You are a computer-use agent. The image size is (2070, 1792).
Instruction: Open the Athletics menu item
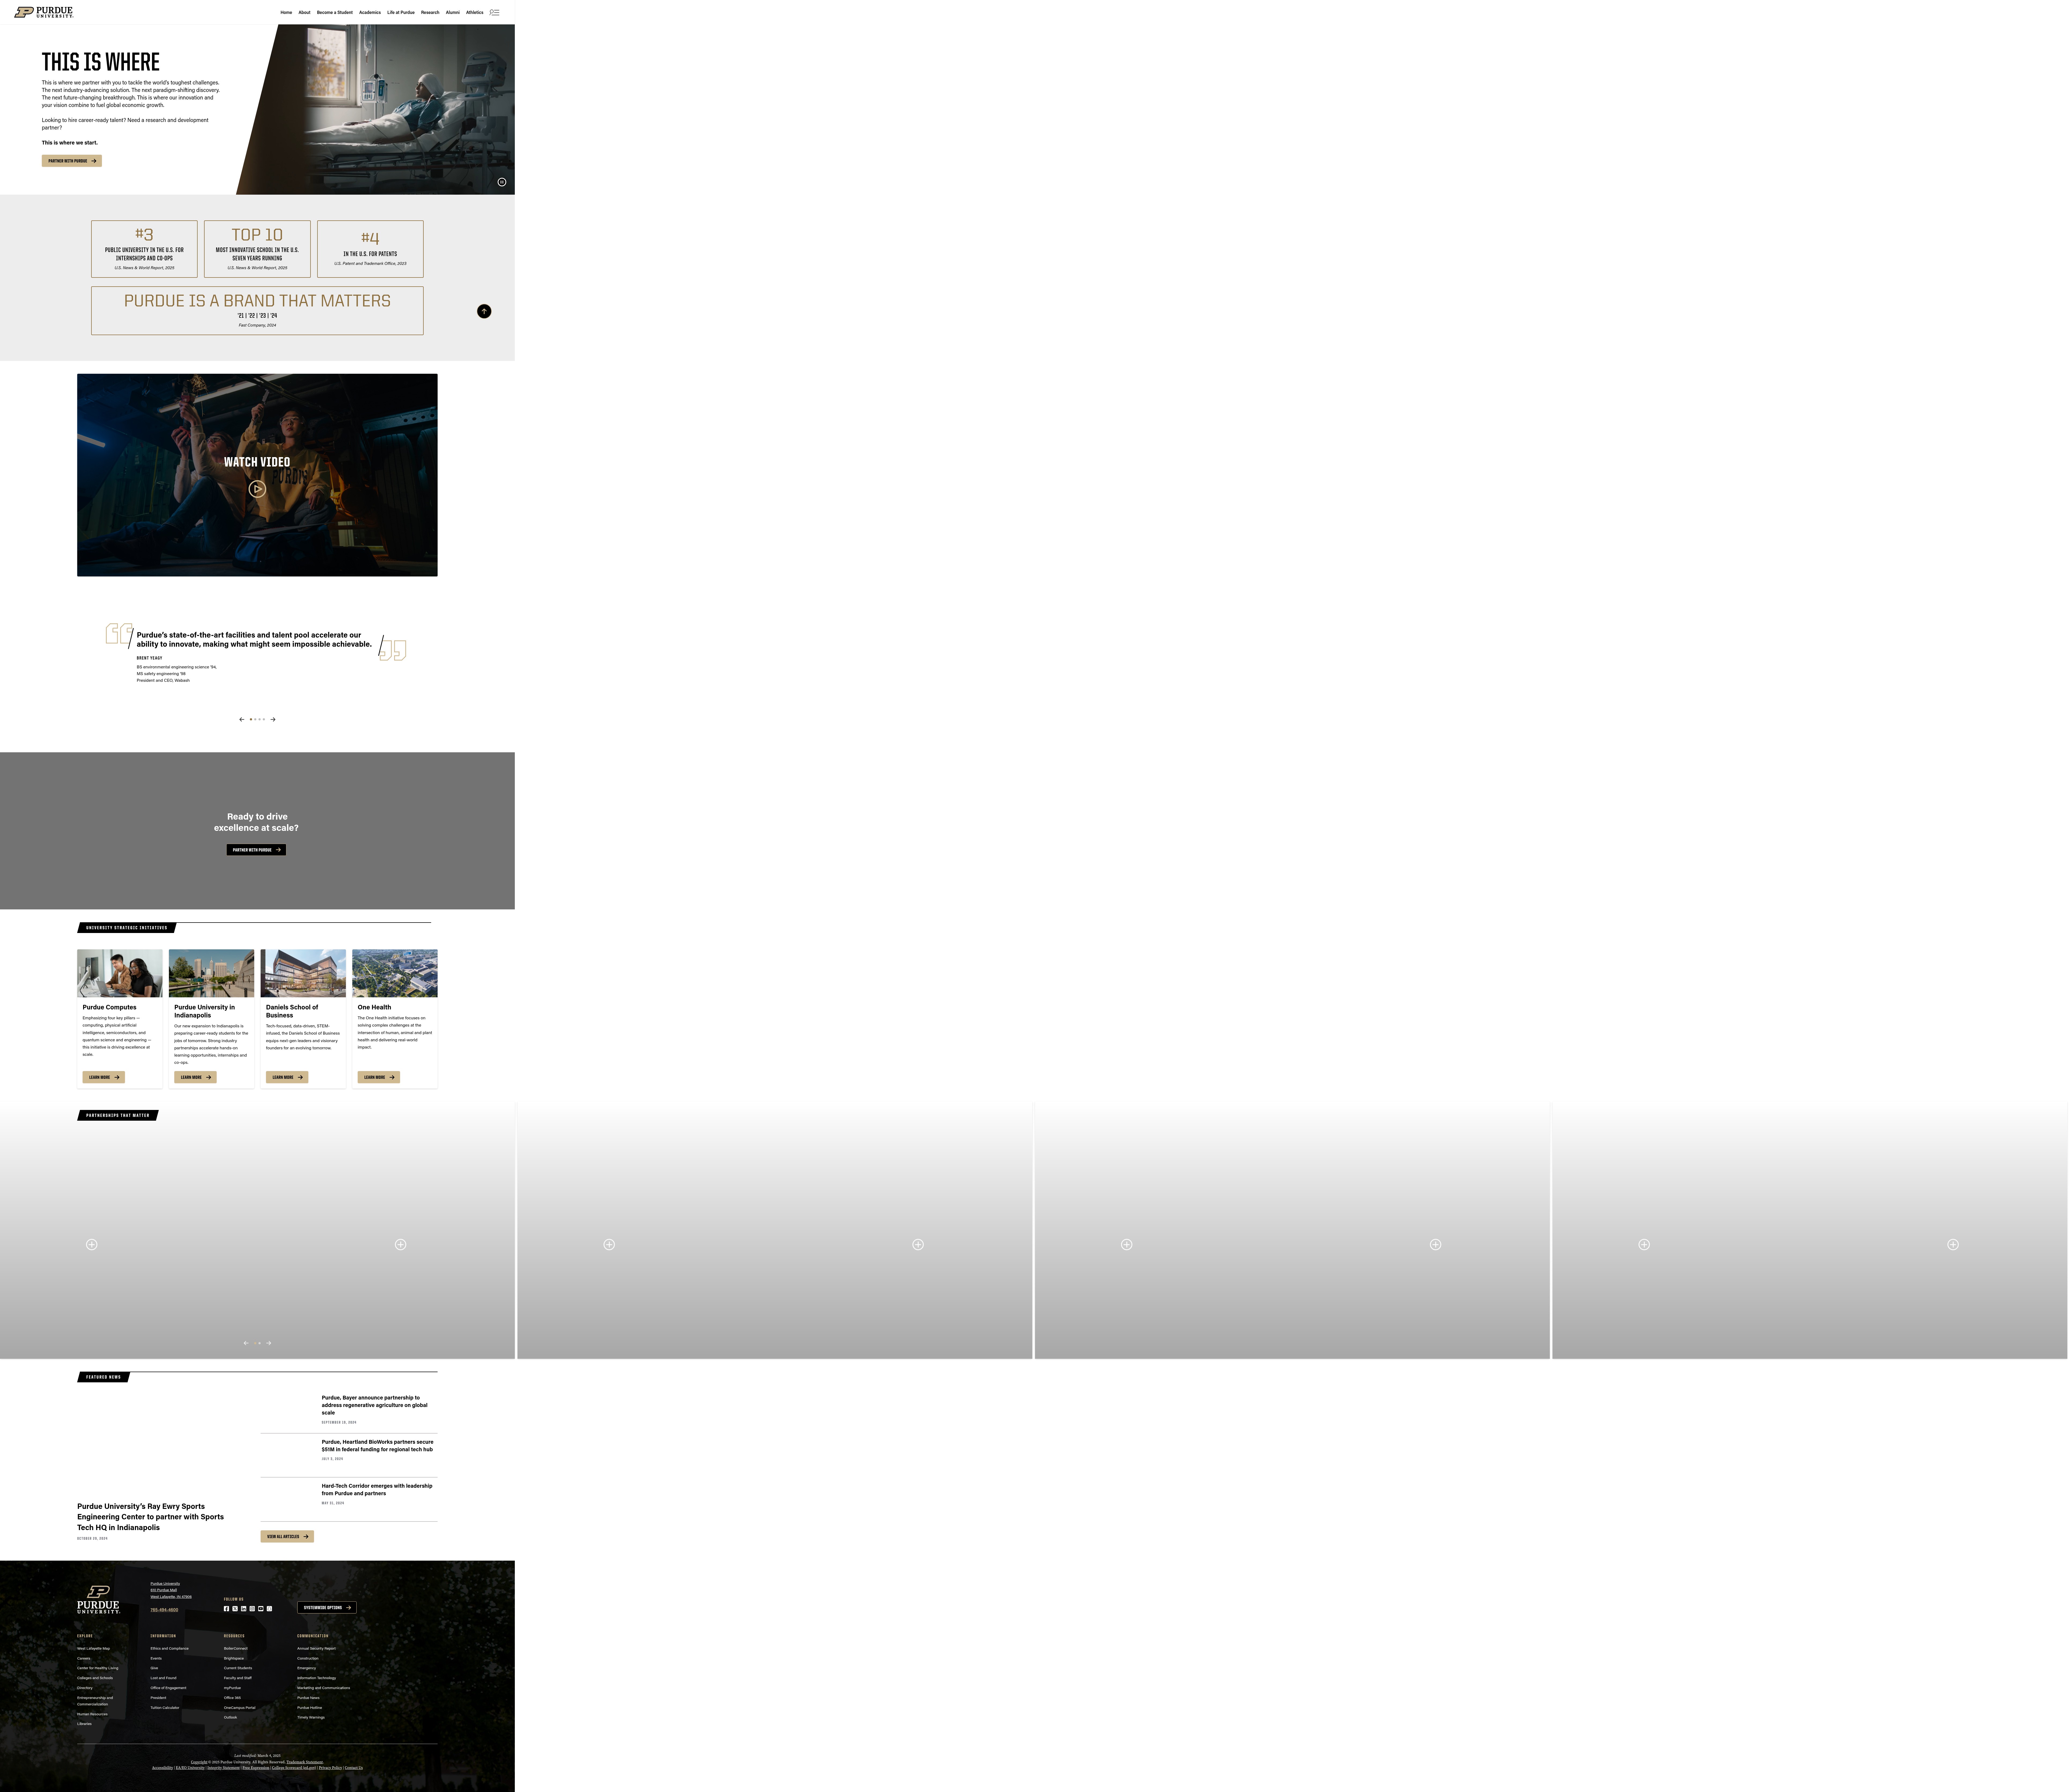475,12
